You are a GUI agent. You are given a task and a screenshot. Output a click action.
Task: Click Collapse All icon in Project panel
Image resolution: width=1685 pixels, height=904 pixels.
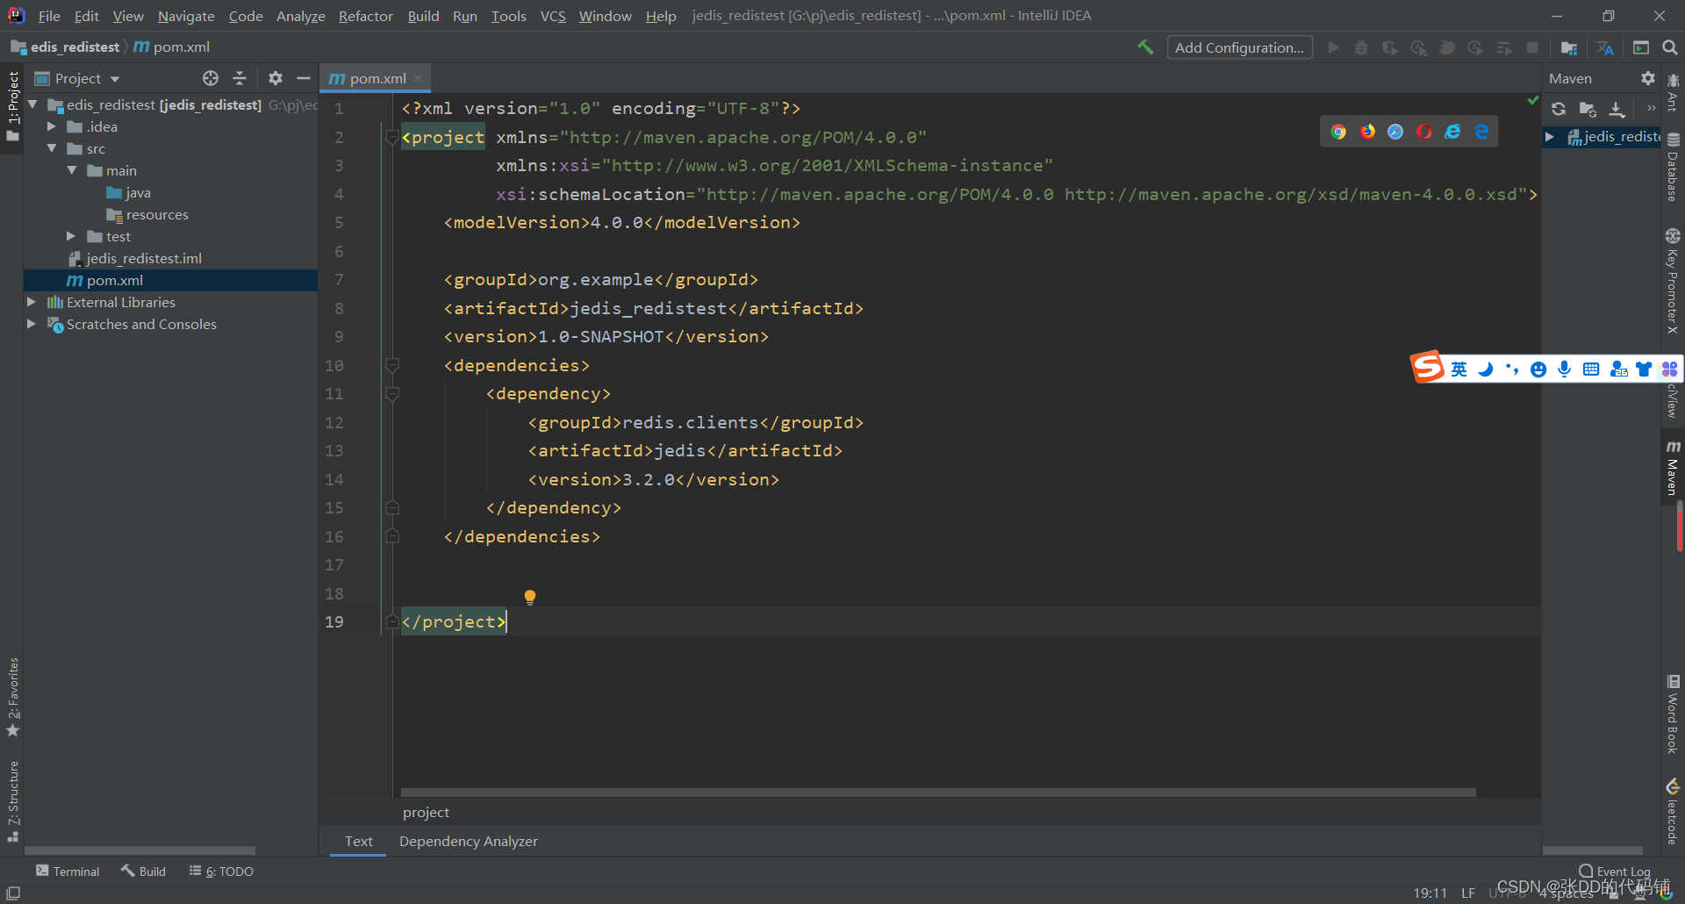240,78
